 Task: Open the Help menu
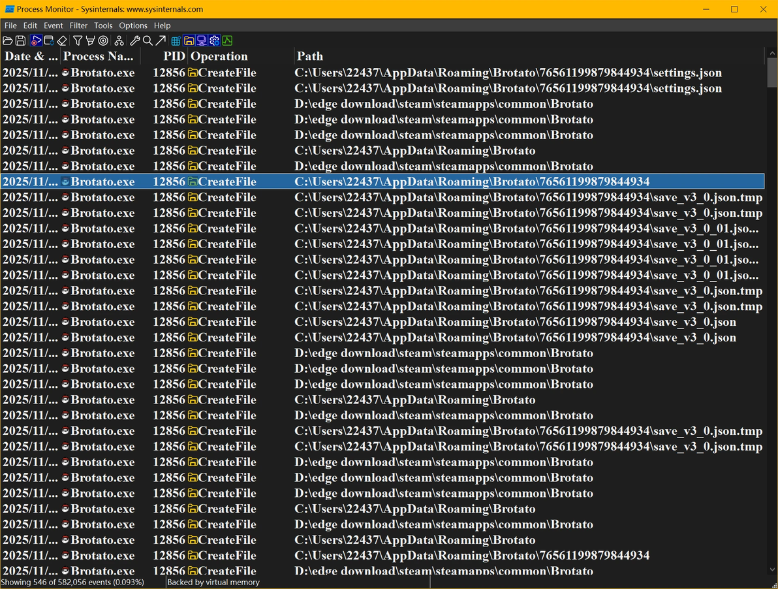pos(163,25)
